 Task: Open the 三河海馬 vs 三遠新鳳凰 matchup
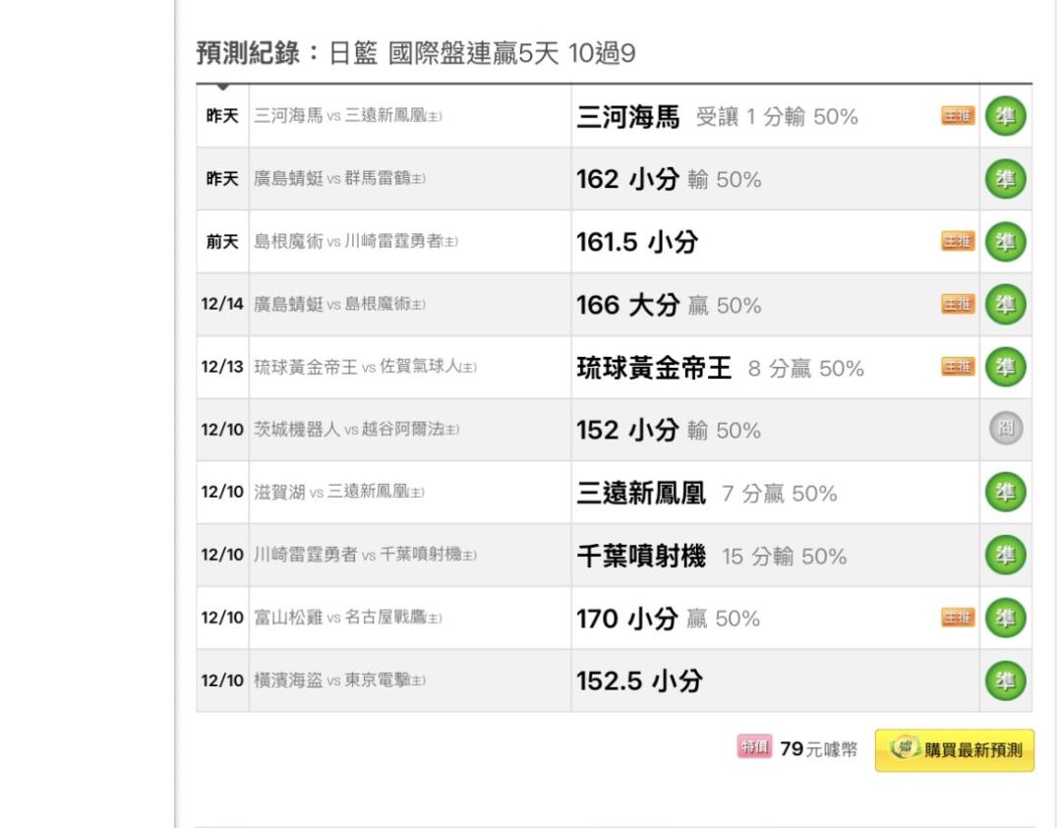(x=348, y=116)
